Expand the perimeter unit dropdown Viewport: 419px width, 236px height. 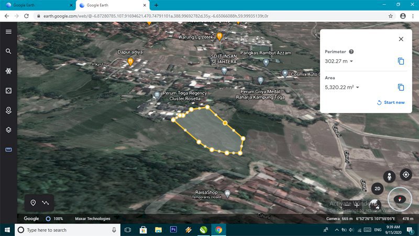[351, 61]
